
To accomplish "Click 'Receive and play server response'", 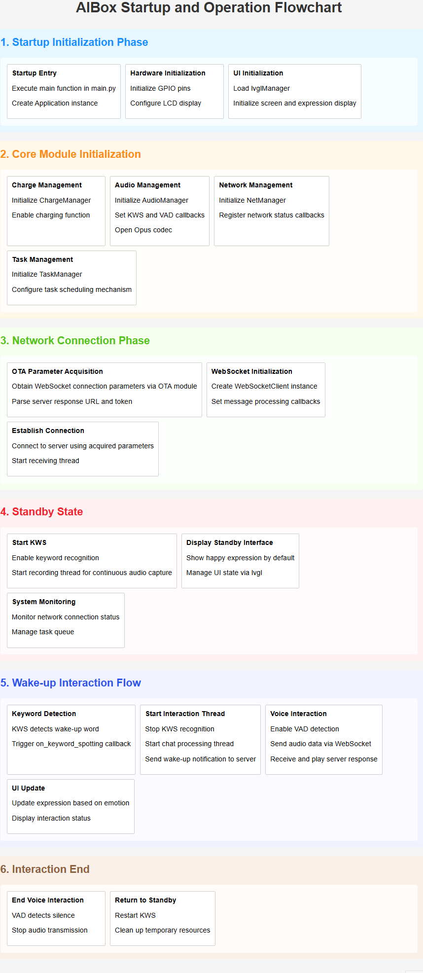I will [x=324, y=759].
